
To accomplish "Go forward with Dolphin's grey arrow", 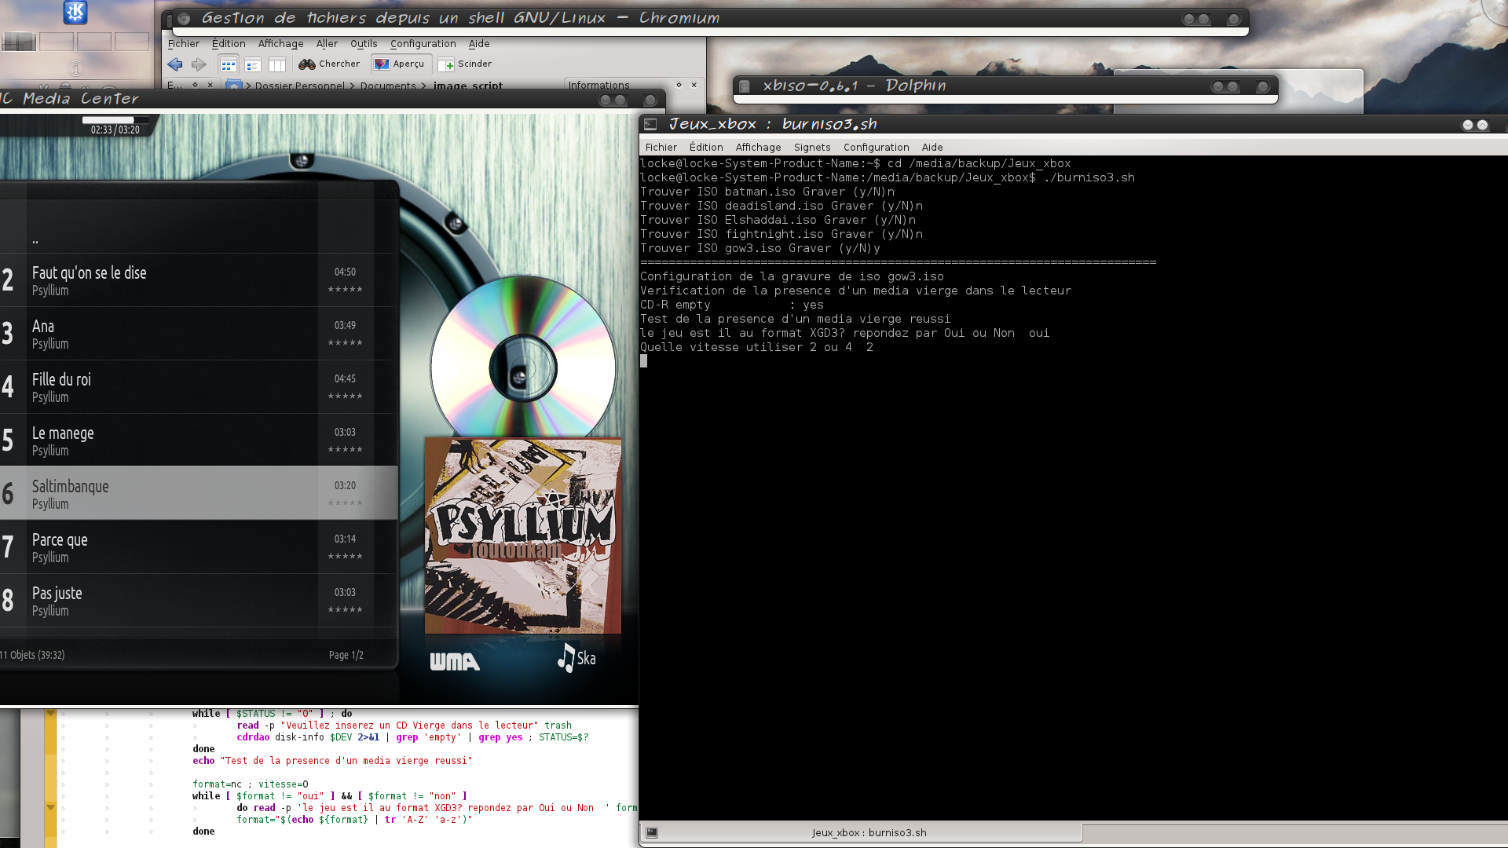I will (x=199, y=64).
